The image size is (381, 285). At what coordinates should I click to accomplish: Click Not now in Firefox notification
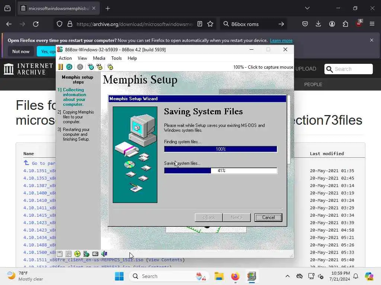click(21, 51)
